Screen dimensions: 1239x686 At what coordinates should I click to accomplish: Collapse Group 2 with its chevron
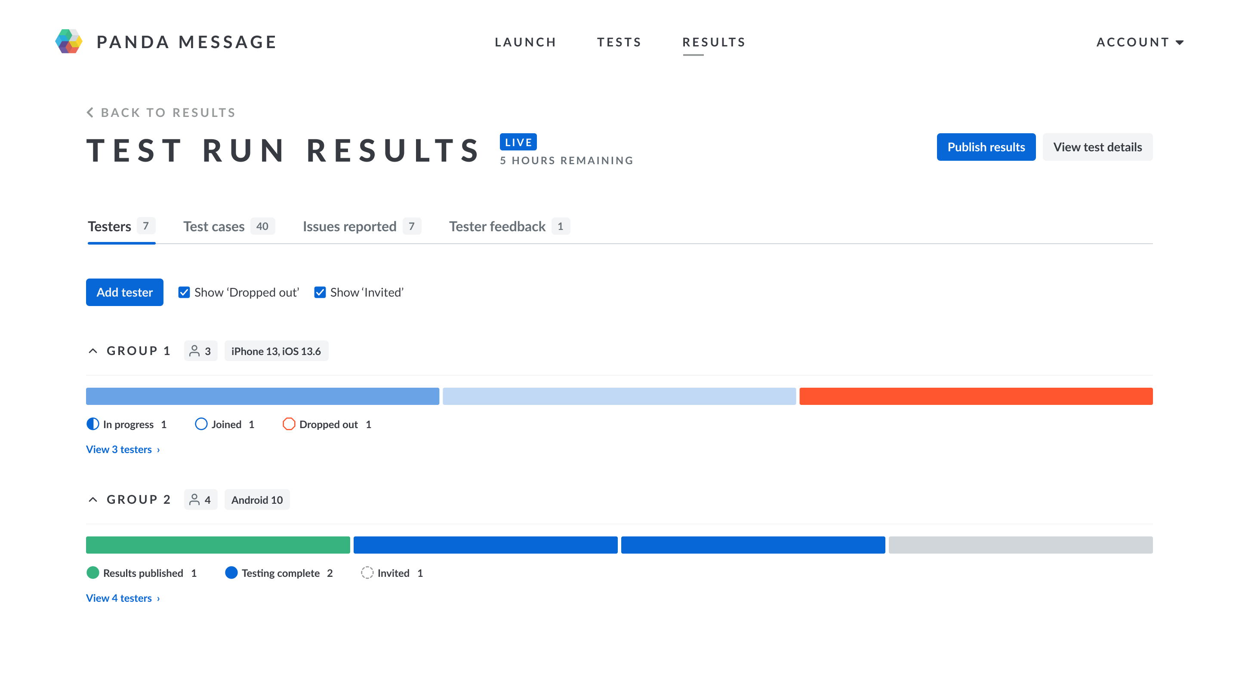(93, 499)
